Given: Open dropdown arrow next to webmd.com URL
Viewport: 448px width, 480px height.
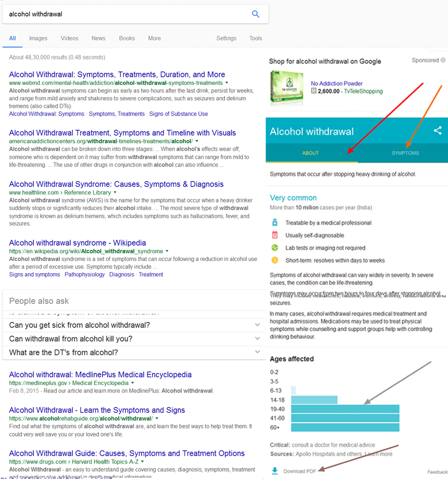Looking at the screenshot, I should pos(227,83).
